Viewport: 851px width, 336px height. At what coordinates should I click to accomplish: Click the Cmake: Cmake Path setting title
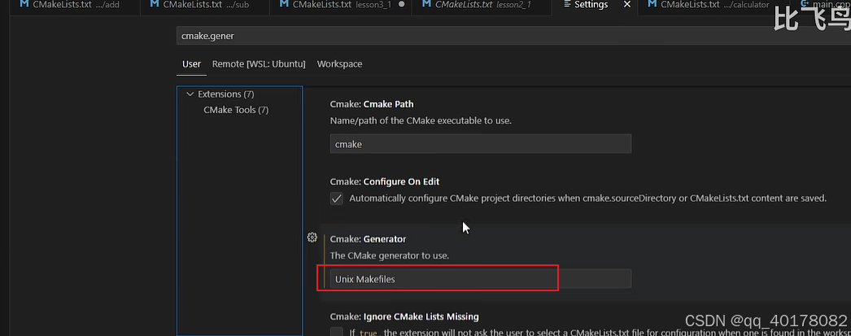point(372,103)
